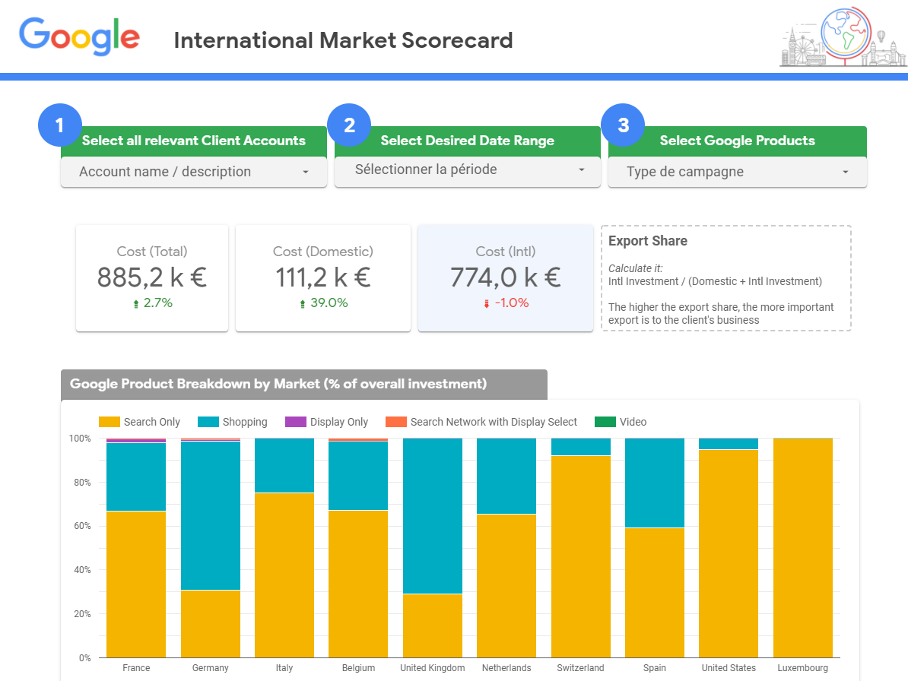Viewport: 908px width, 681px height.
Task: Click the Italy axis label
Action: click(x=284, y=667)
